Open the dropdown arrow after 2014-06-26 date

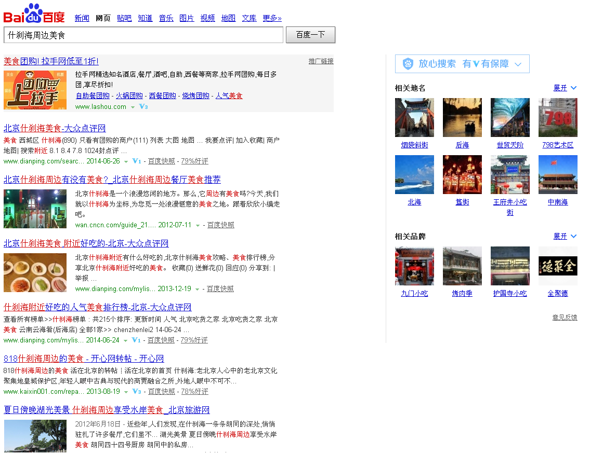(126, 161)
